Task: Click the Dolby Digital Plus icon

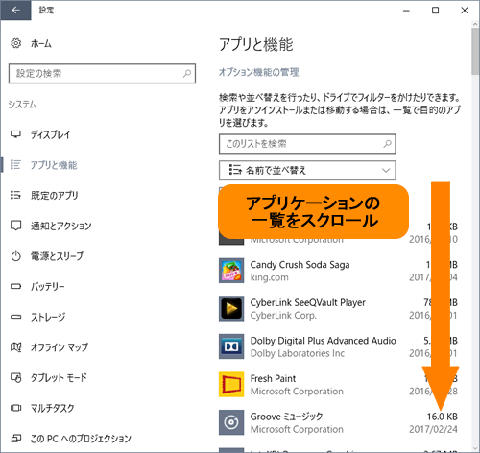Action: (231, 346)
